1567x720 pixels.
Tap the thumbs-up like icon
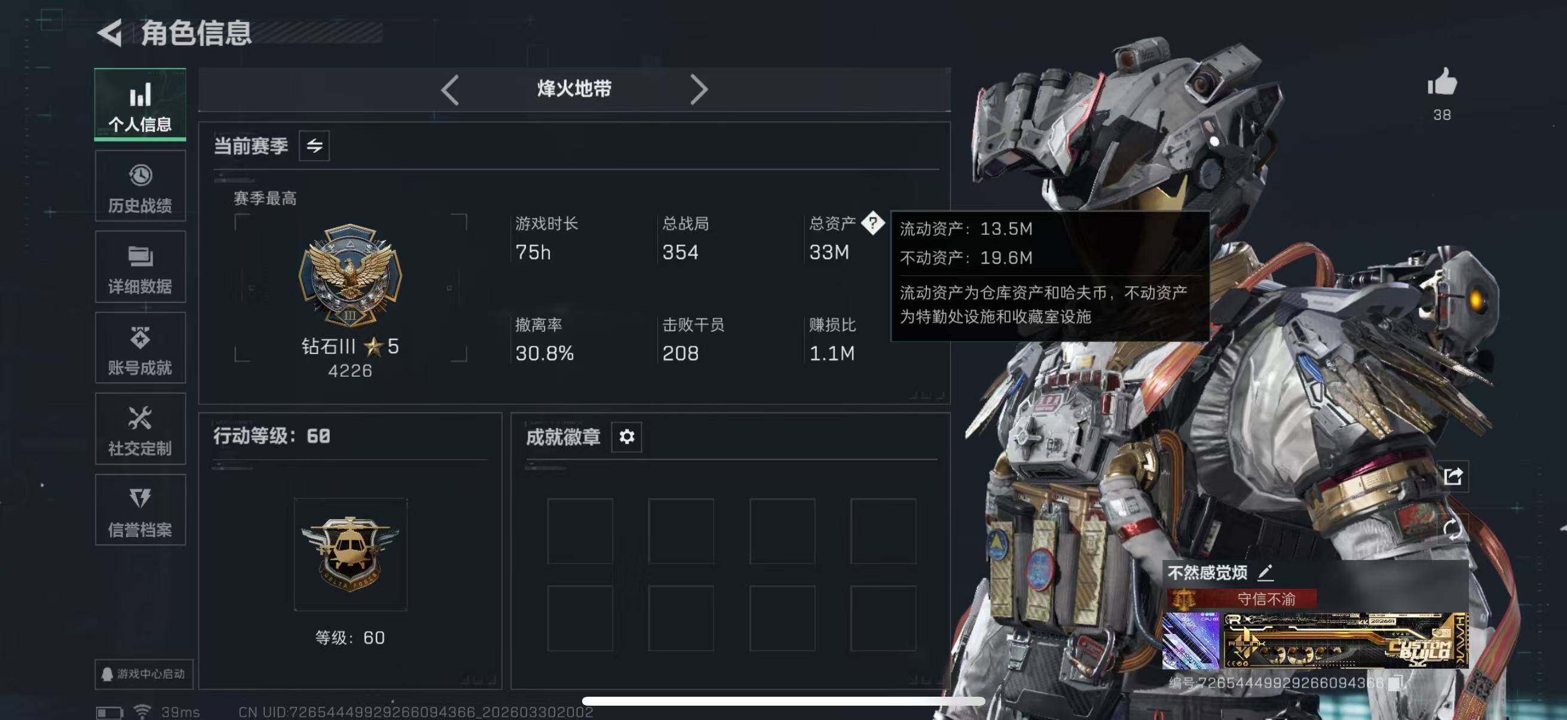[1442, 82]
